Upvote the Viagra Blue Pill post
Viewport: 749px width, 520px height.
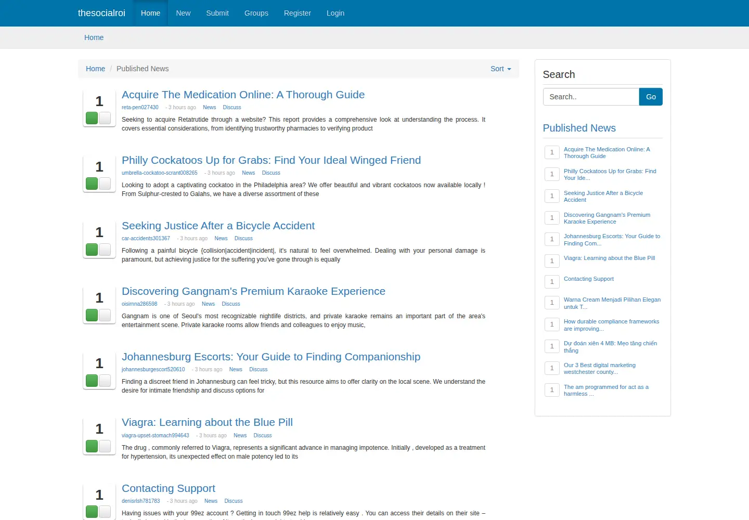tap(92, 446)
